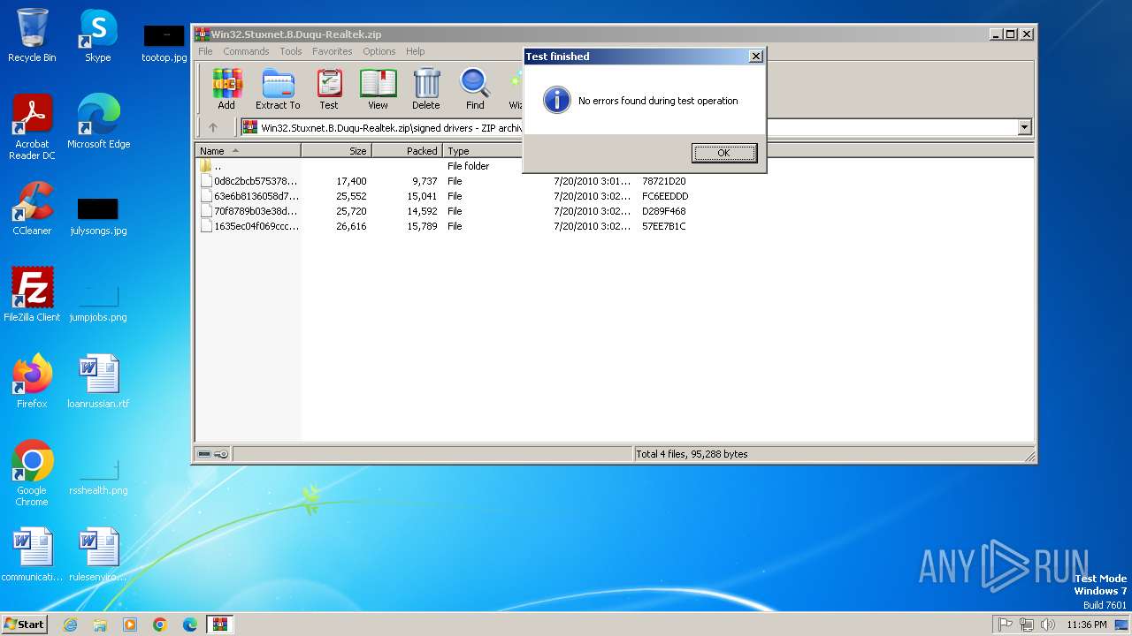1132x636 pixels.
Task: Run the Test archive tool
Action: tap(329, 89)
